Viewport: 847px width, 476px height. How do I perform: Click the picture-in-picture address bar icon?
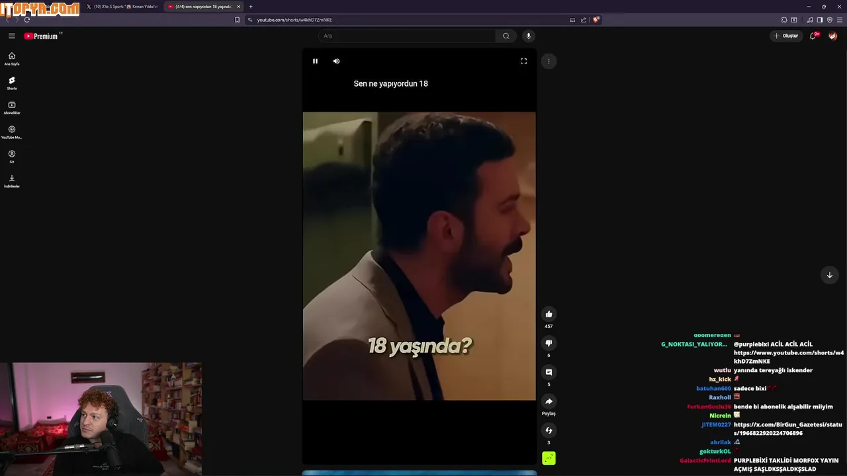tap(572, 20)
